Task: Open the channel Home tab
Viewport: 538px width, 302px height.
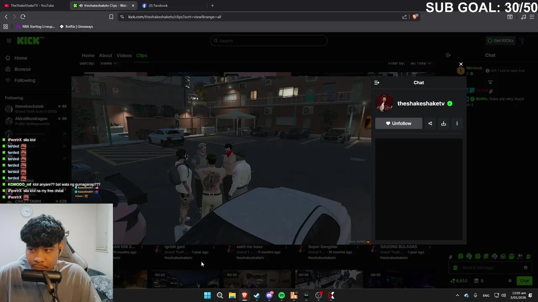Action: pos(88,55)
